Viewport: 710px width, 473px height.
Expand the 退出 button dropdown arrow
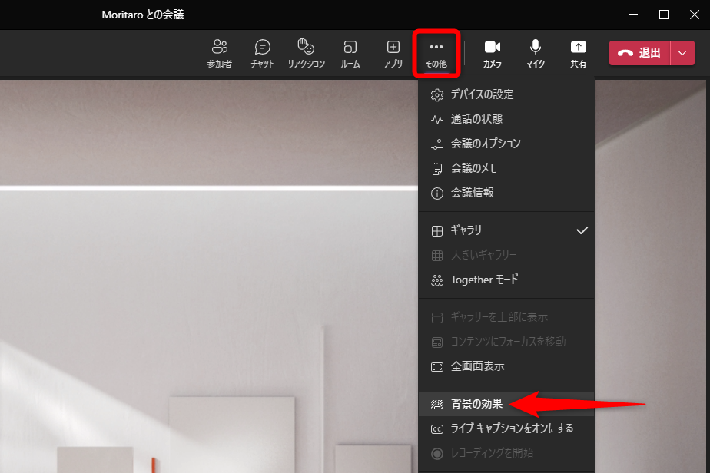682,54
